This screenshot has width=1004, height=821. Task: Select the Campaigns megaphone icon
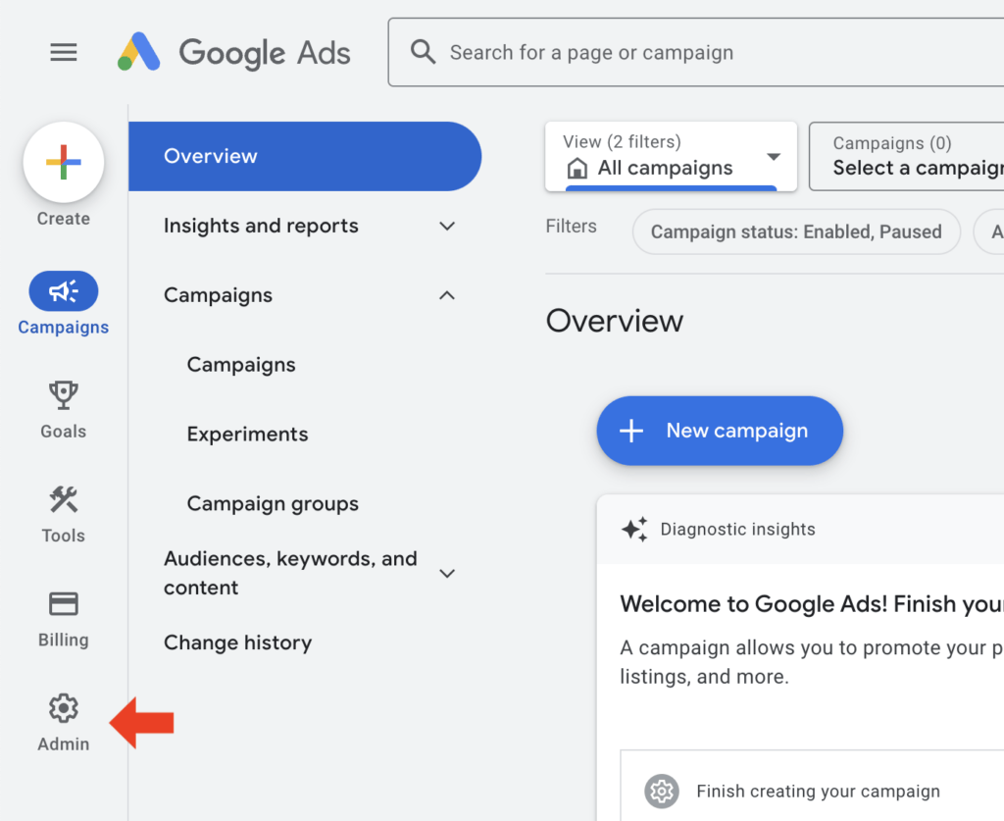[63, 290]
